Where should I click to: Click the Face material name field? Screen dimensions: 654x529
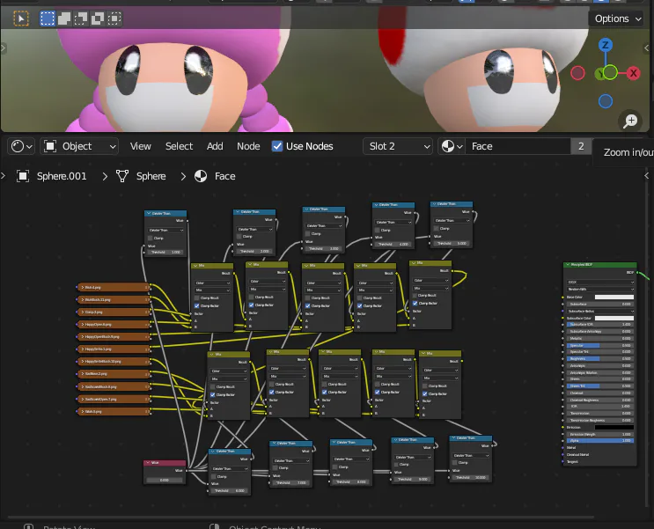[x=518, y=146]
